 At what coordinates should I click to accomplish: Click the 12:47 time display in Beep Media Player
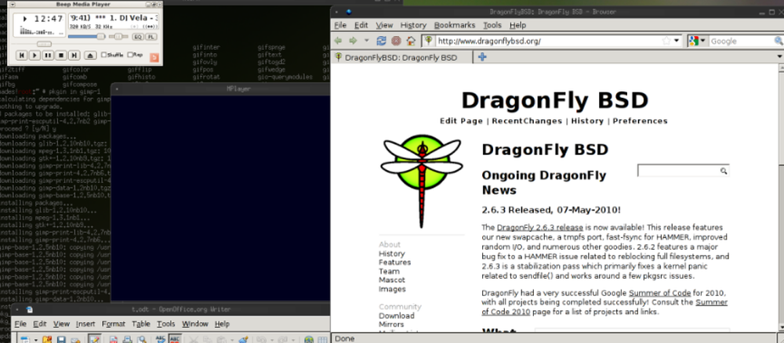click(49, 20)
